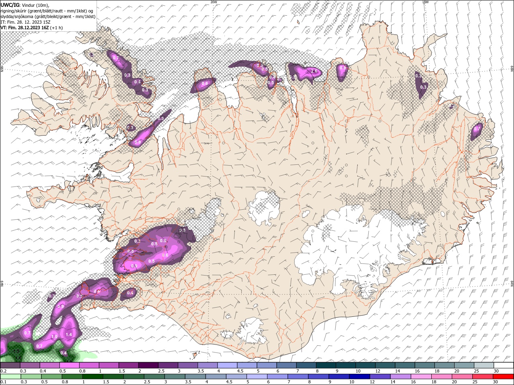This screenshot has width=514, height=385.
Task: Select the snow scale swatch between 0.3 and 0.4
Action: [x=30, y=365]
